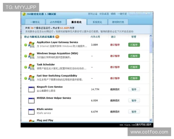Screen dimensions: 174x139
Task: Click 维持现状 for Kingsoft Core Service
Action: click(115, 89)
